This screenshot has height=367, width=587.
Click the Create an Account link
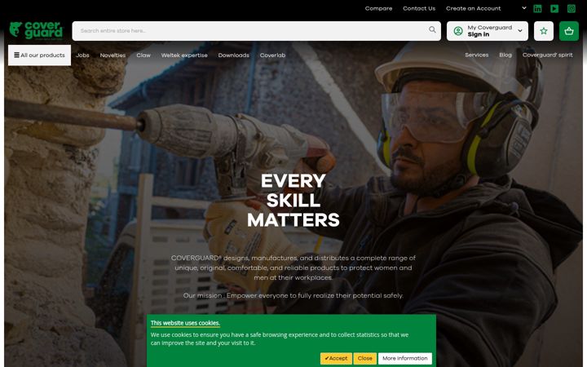tap(473, 8)
